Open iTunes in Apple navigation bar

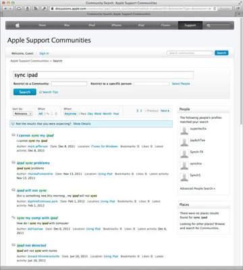(165, 25)
